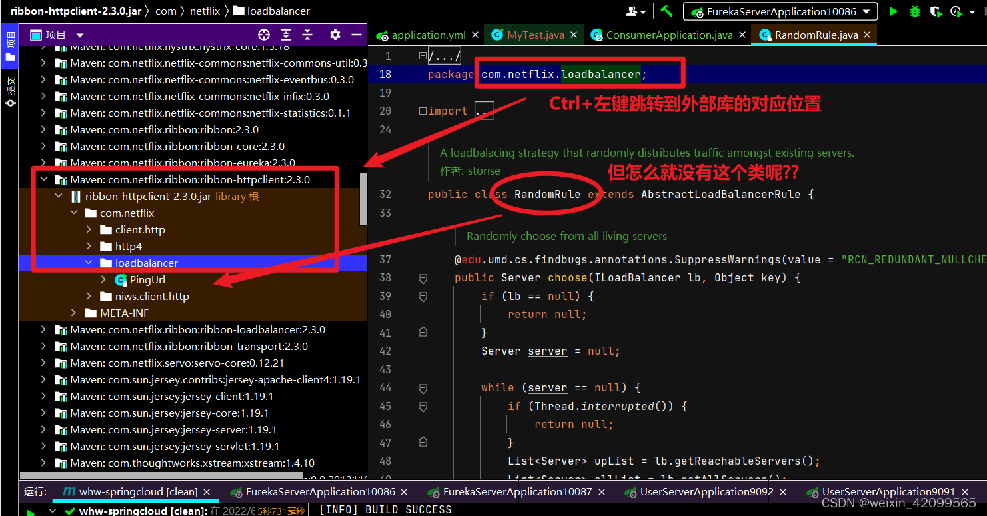The height and width of the screenshot is (516, 987).
Task: Open the Commit (提交) sidebar tool window
Action: (9, 93)
